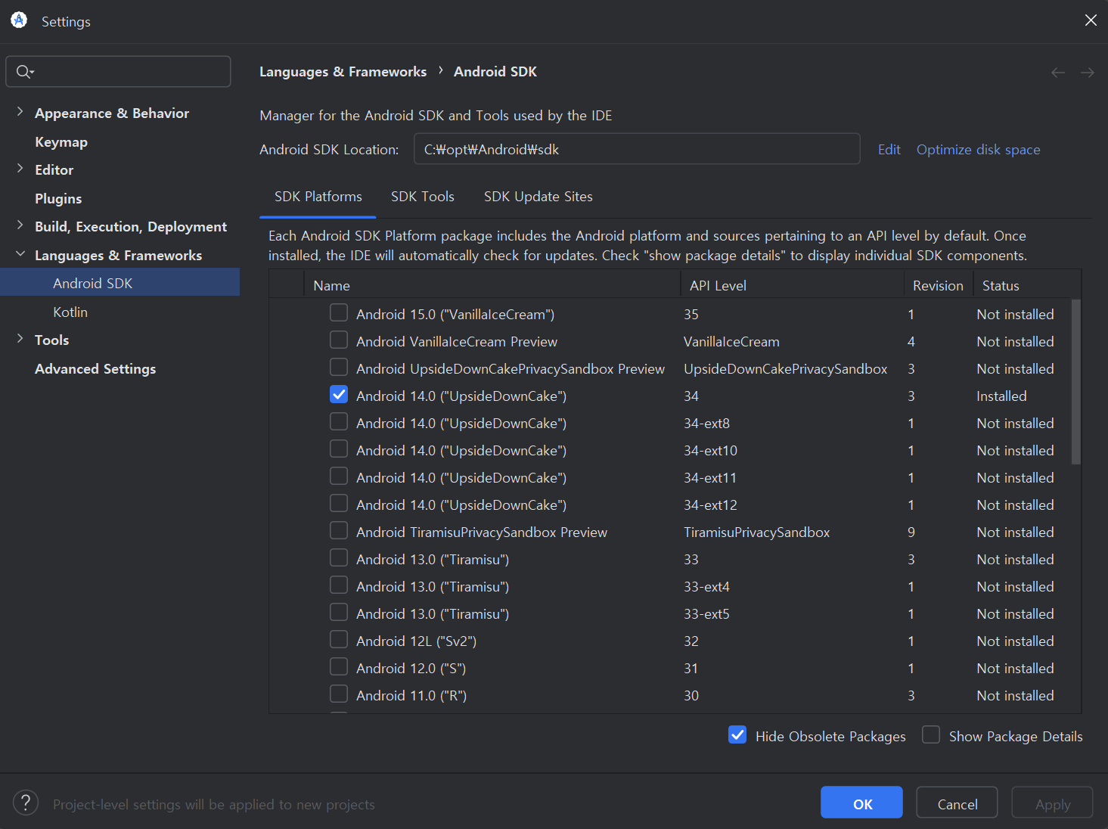Screen dimensions: 1108x829
Task: Go forward with the right arrow icon
Action: 1088,73
